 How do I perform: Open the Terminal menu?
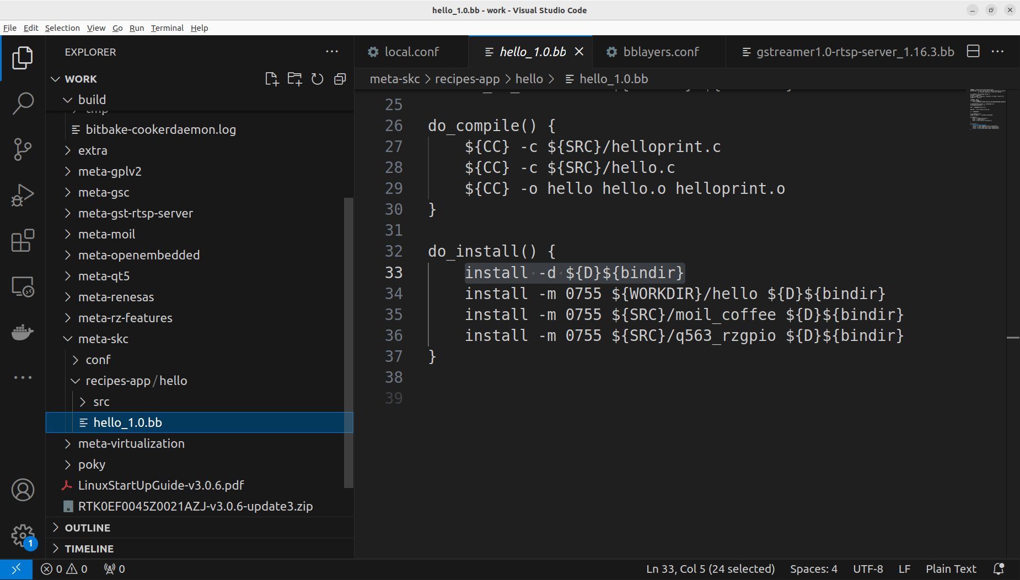click(x=167, y=28)
